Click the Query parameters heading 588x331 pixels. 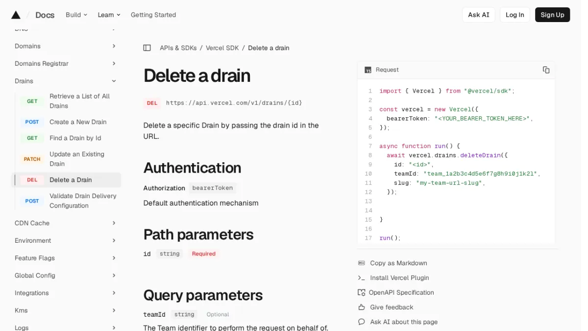click(x=203, y=295)
